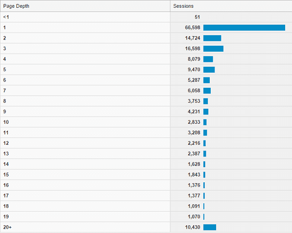292x233 pixels.
Task: Click the sessions value 1,070
Action: pyautogui.click(x=194, y=216)
